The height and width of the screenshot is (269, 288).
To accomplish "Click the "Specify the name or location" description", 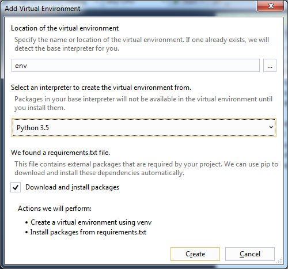I will tap(142, 44).
